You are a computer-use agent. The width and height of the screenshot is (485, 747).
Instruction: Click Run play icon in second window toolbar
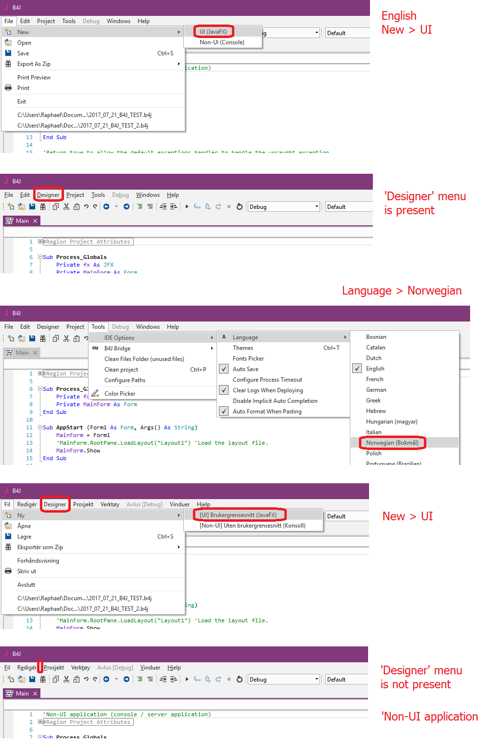tap(187, 206)
